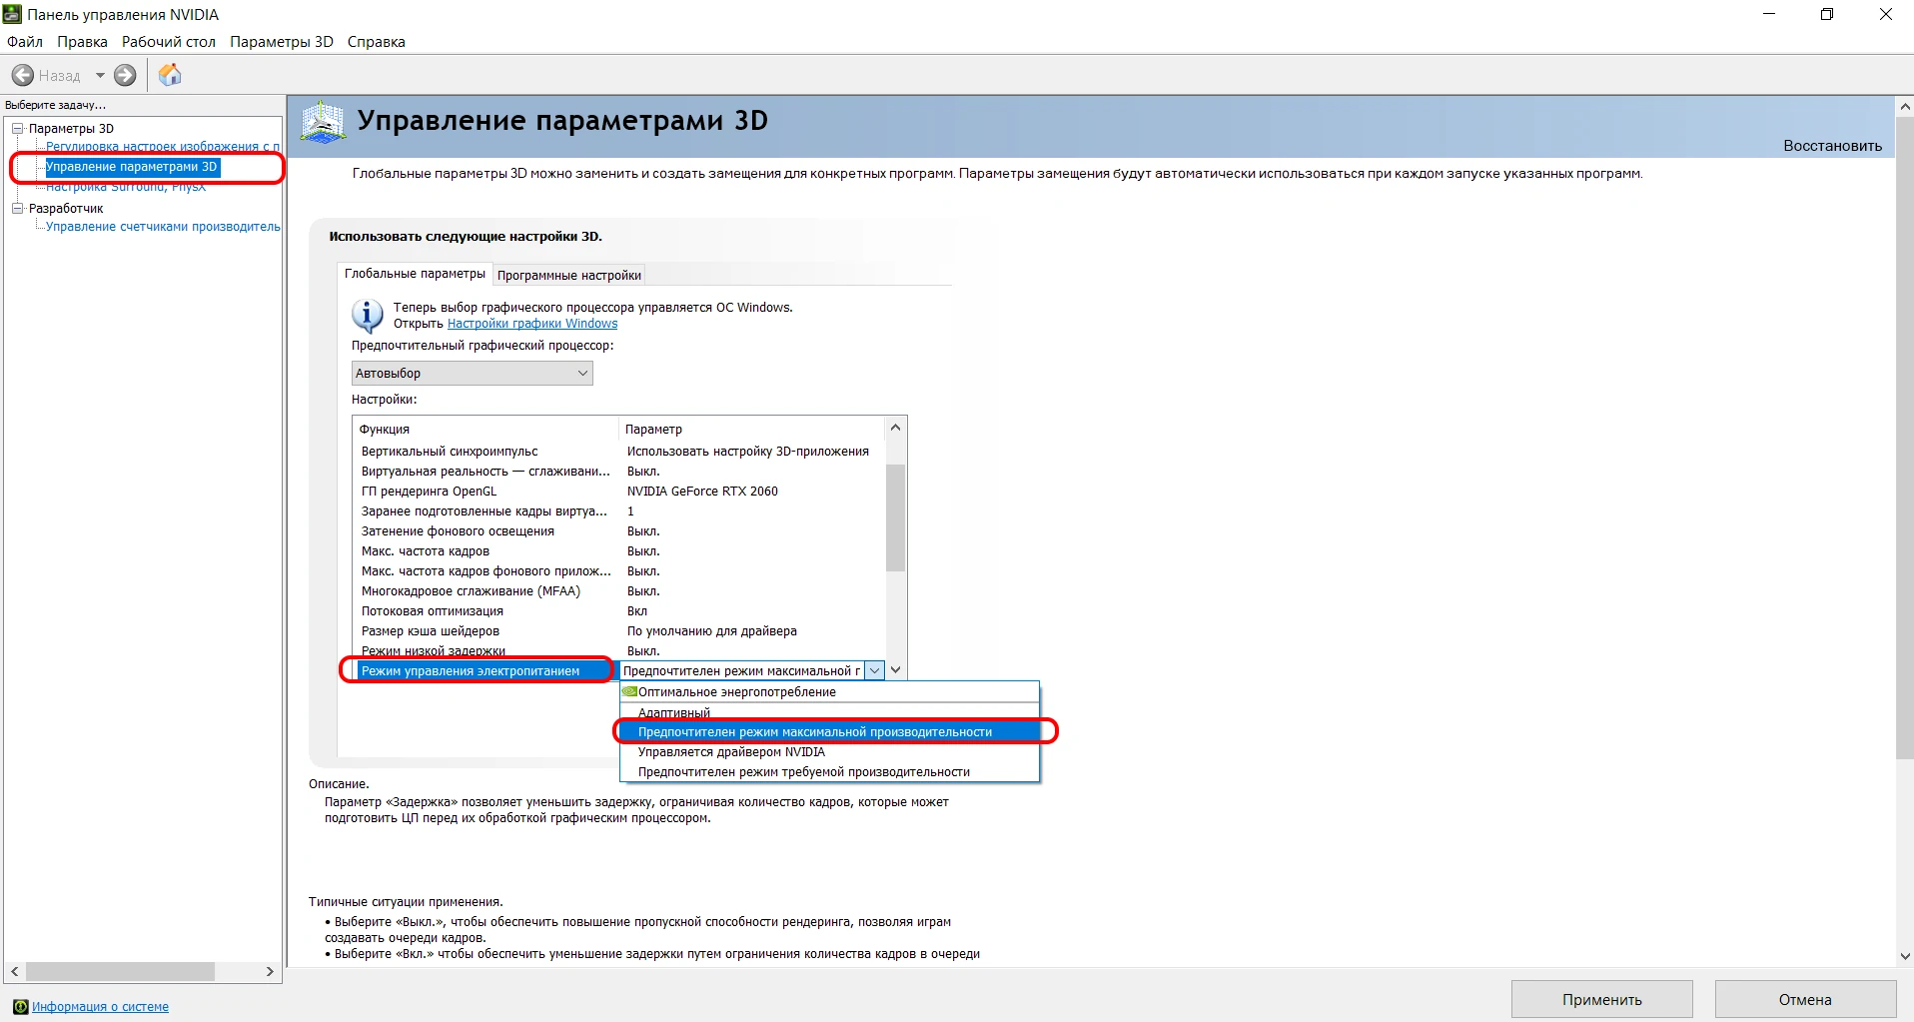Screen dimensions: 1914x1022
Task: Open the Back history dropdown arrow
Action: coord(100,76)
